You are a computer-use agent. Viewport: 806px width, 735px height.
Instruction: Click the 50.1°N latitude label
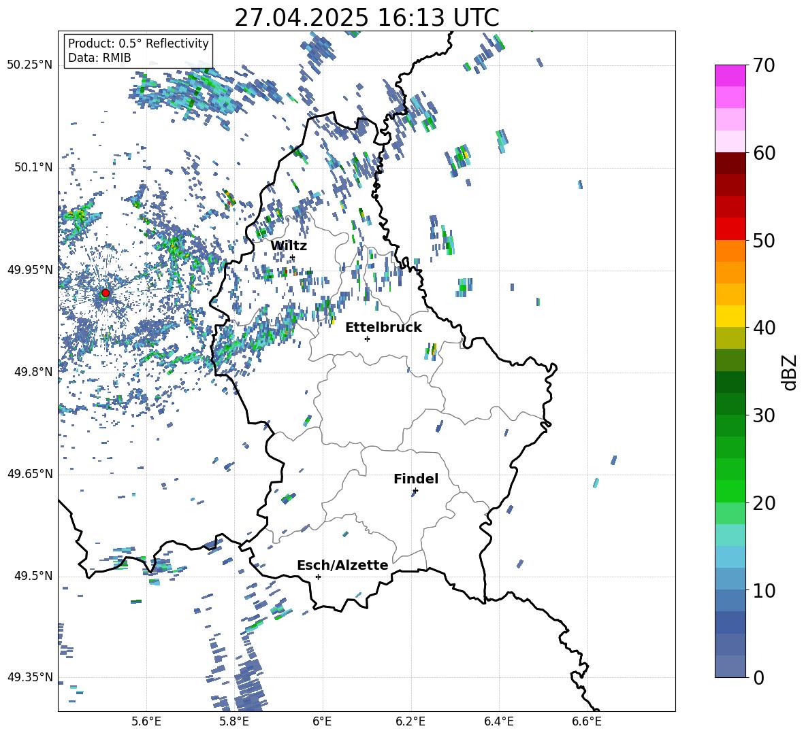point(33,168)
